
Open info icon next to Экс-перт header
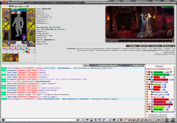pos(28,6)
